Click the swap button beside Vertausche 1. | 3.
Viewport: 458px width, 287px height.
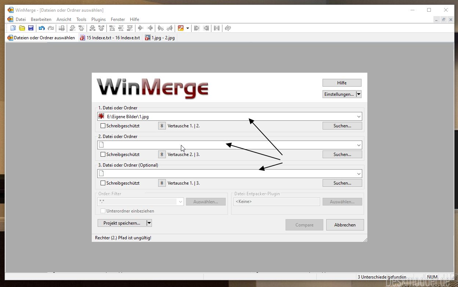[162, 183]
